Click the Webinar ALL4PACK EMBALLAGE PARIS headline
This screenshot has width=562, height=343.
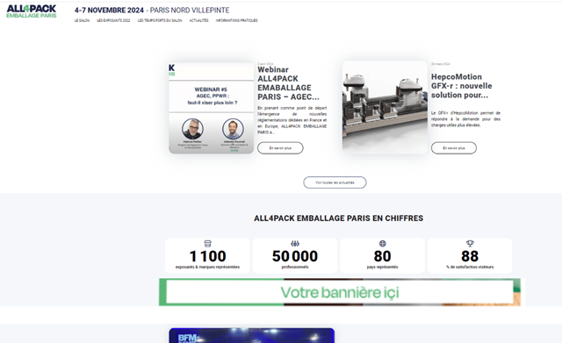(288, 83)
